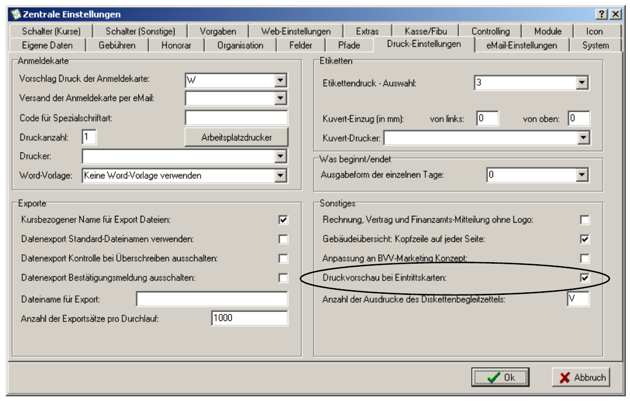
Task: Open Ausgabeform der einzelnen Tage dropdown
Action: [x=582, y=175]
